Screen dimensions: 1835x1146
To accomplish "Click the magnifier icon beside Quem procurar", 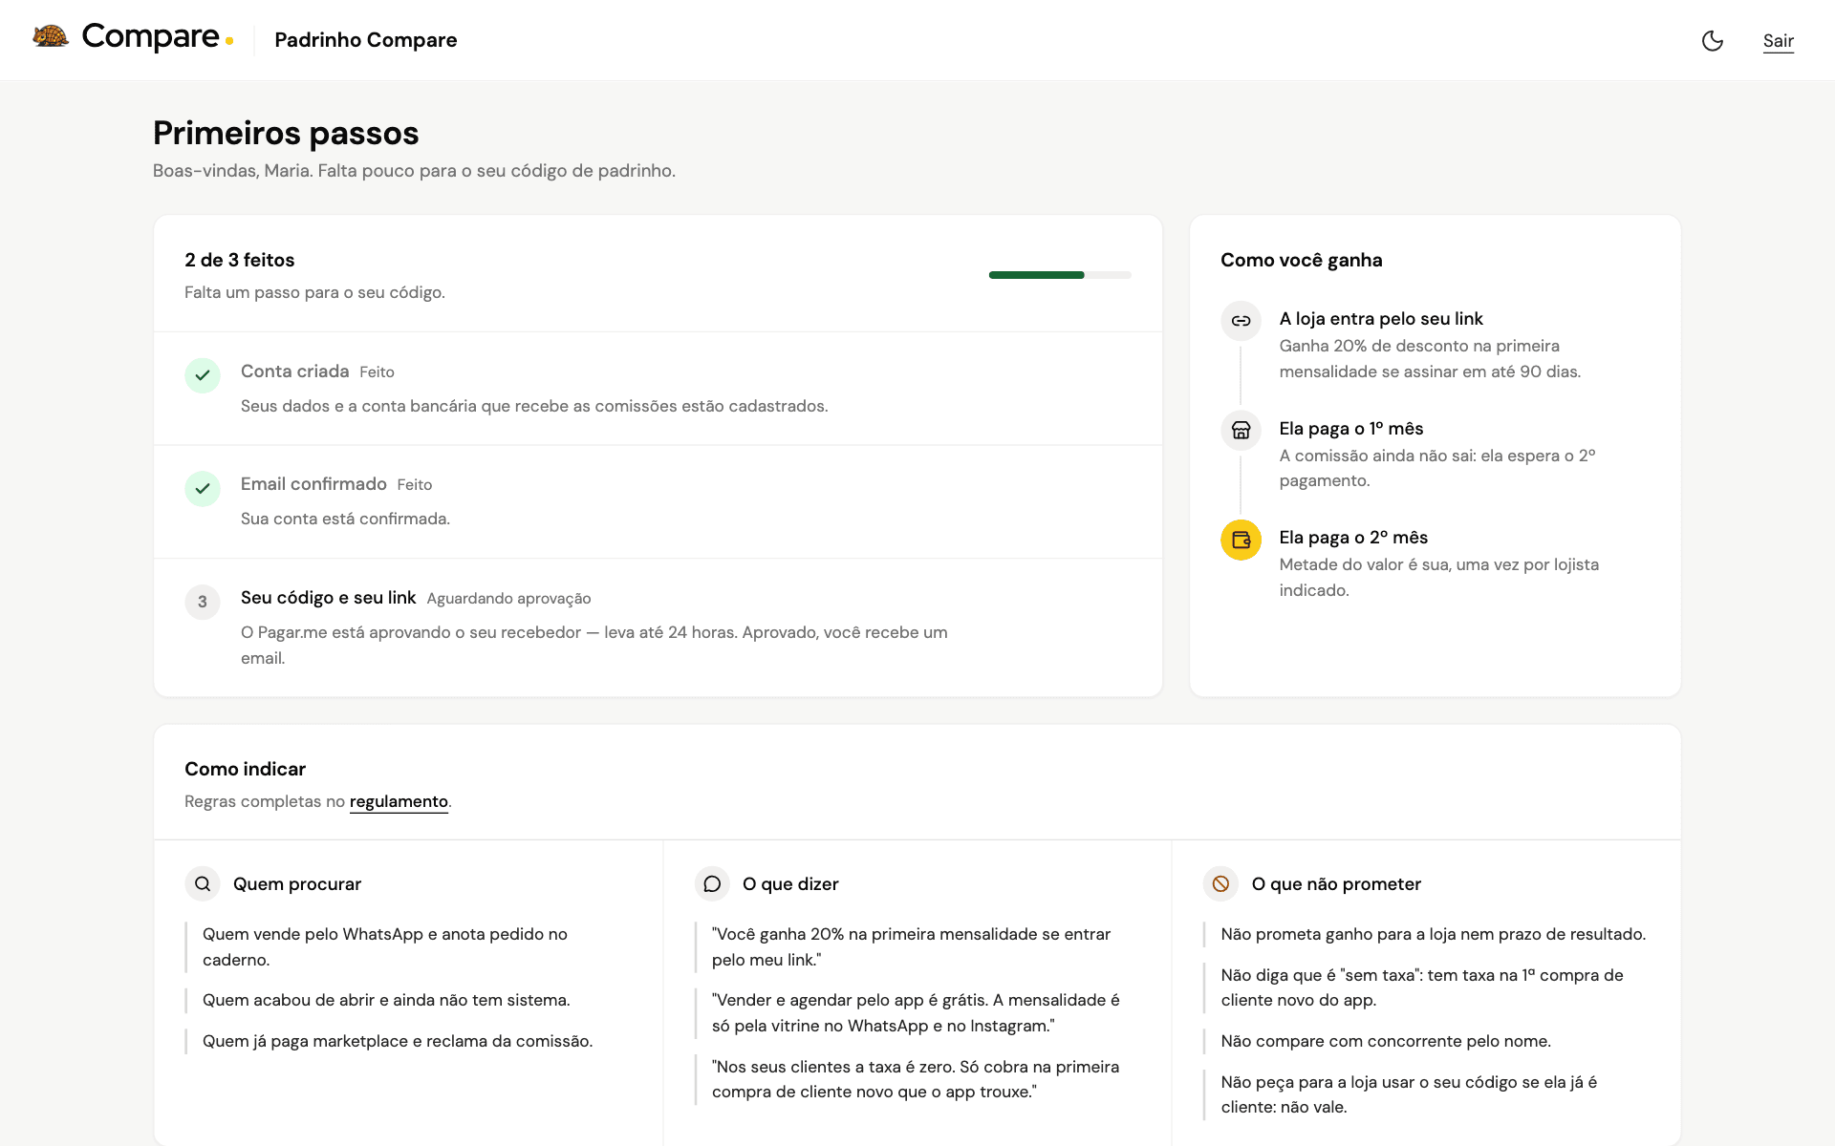I will (203, 884).
